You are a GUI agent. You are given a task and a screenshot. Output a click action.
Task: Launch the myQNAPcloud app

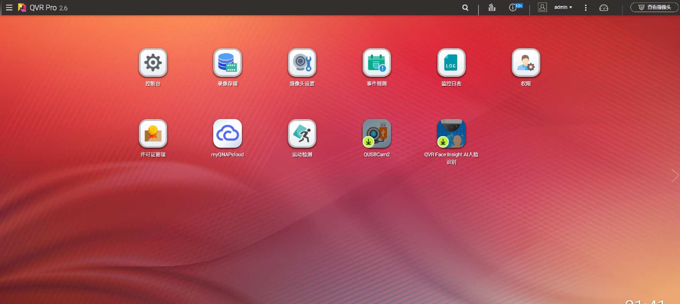[227, 134]
